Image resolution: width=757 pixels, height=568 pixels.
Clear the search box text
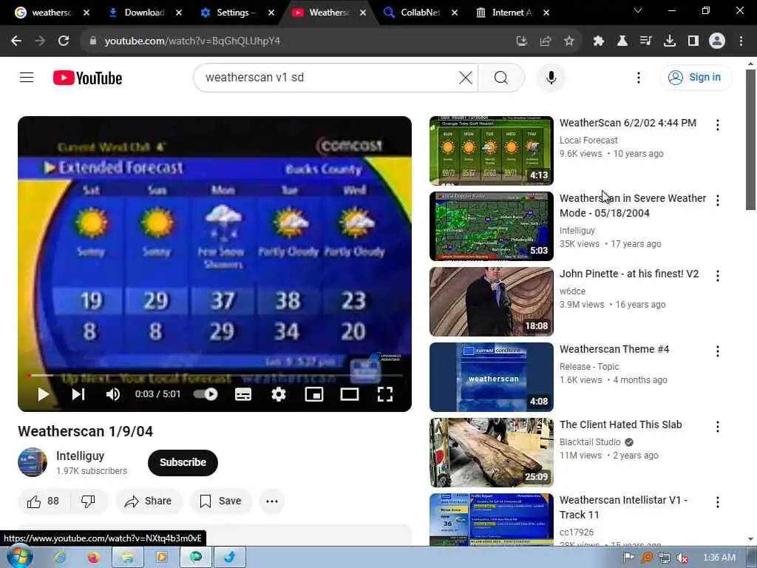pyautogui.click(x=466, y=77)
